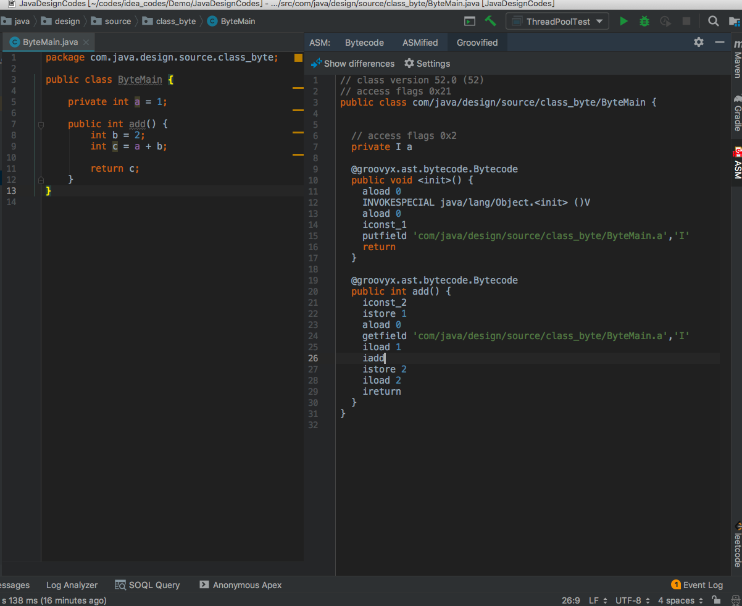Open the Gradle tool window
Viewport: 742px width, 606px height.
pos(737,113)
